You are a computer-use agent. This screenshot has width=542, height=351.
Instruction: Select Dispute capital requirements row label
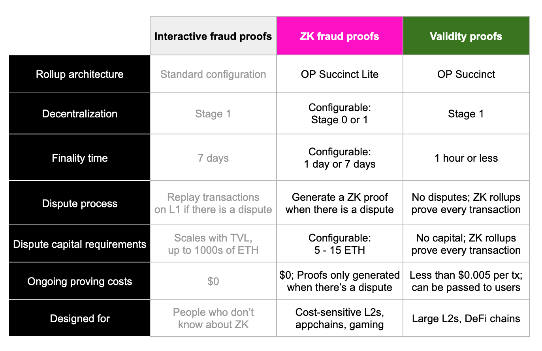click(79, 244)
